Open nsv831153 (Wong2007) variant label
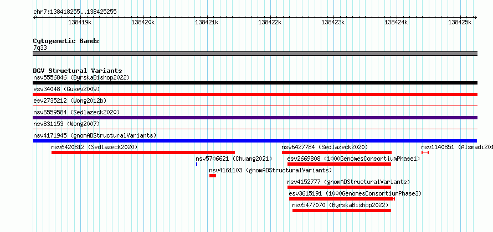Viewport: 493px width, 232px height. point(66,124)
